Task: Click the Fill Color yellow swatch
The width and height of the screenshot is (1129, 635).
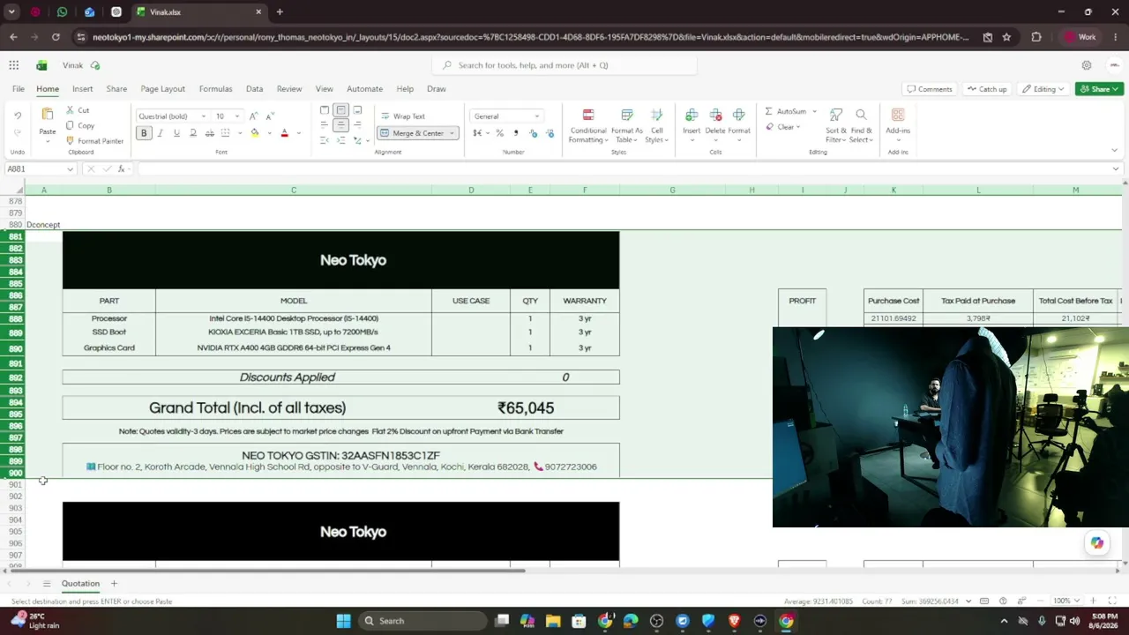Action: [x=255, y=133]
